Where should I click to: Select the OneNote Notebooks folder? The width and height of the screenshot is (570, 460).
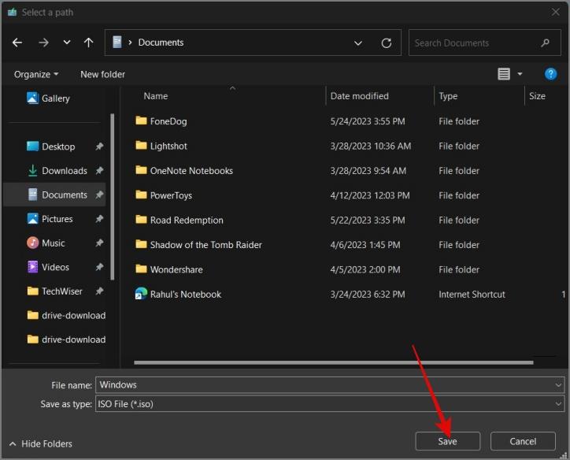point(191,171)
